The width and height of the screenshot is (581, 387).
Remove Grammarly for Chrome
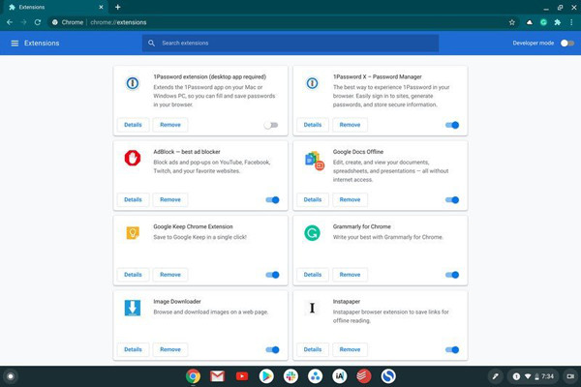click(x=351, y=275)
